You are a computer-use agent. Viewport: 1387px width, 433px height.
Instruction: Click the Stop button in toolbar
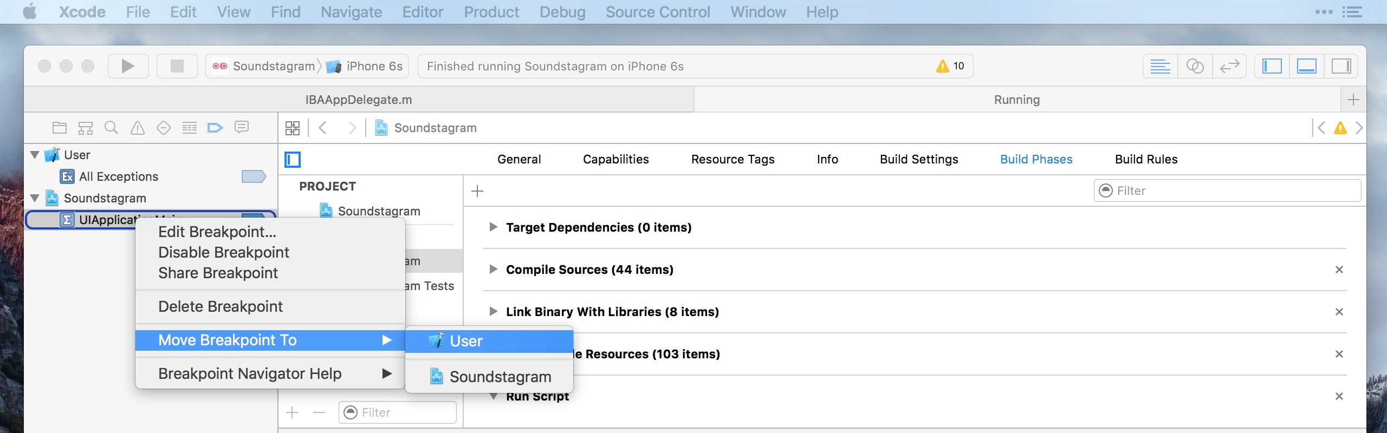(177, 66)
